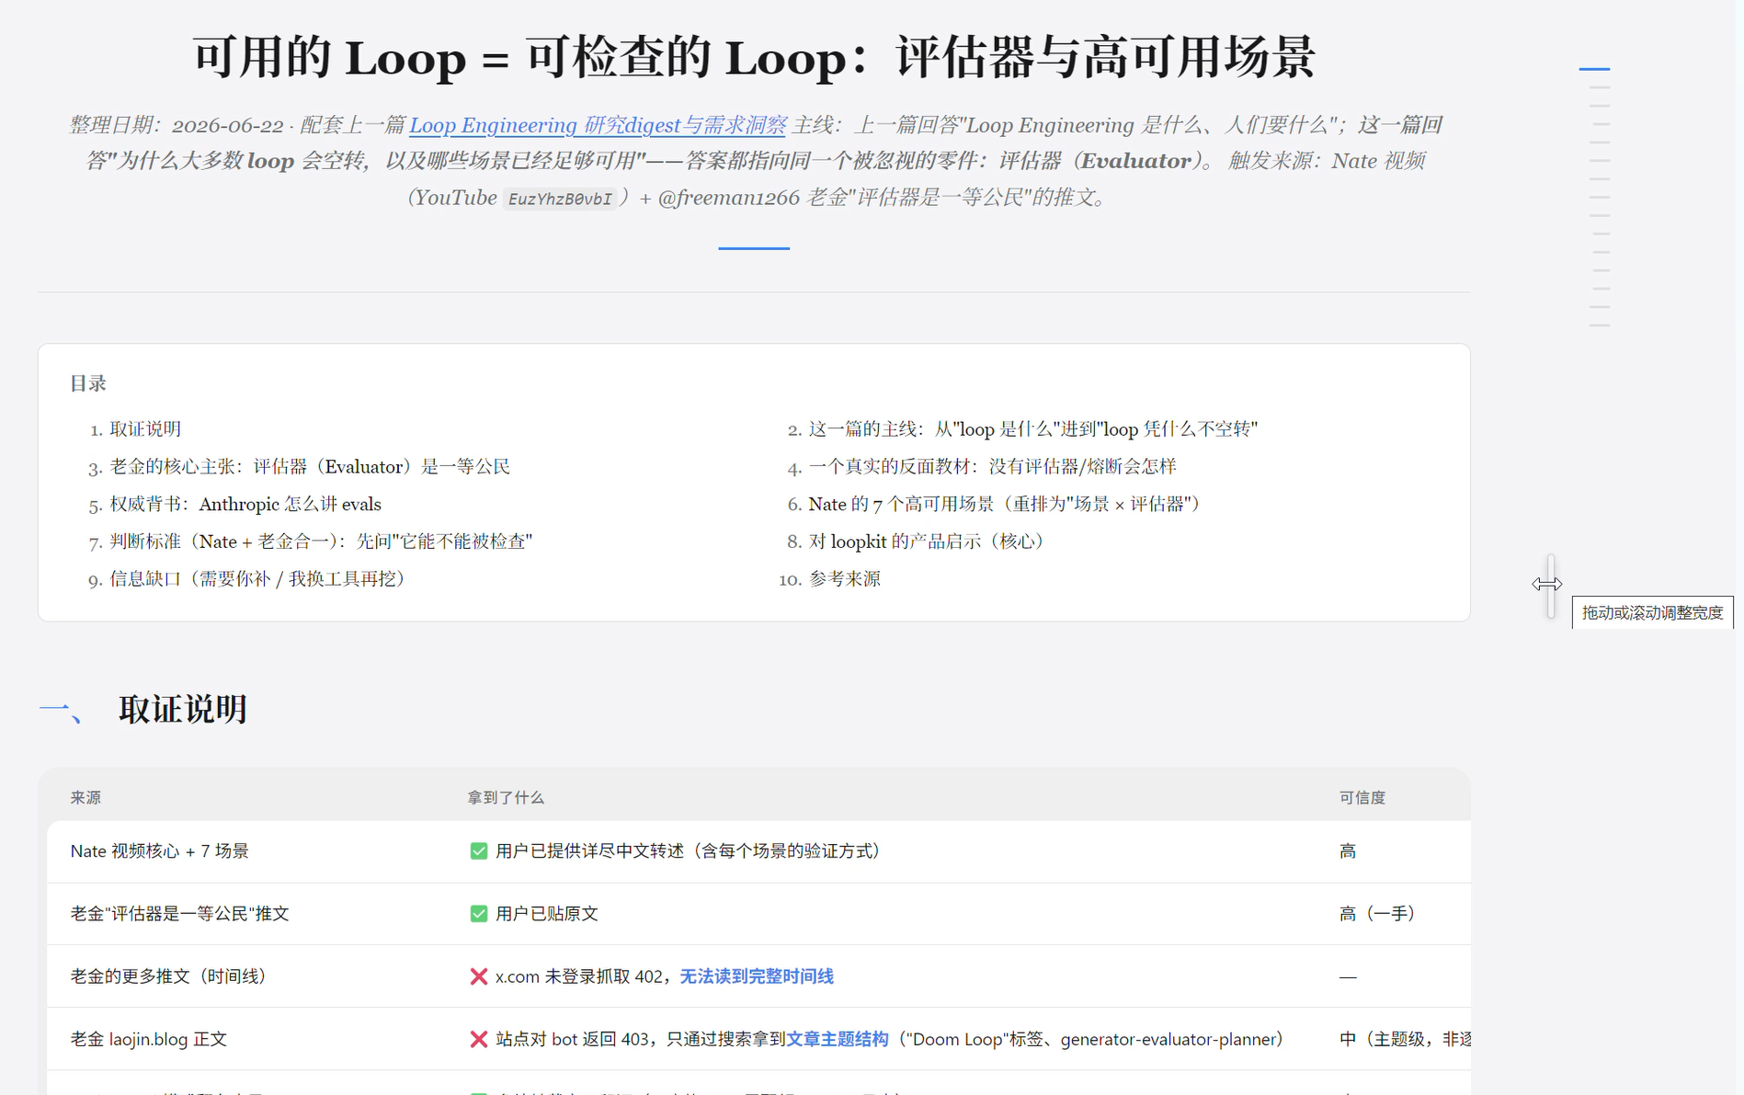
Task: Jump to Nate 的 7 个高可用场景
Action: pyautogui.click(x=1004, y=505)
